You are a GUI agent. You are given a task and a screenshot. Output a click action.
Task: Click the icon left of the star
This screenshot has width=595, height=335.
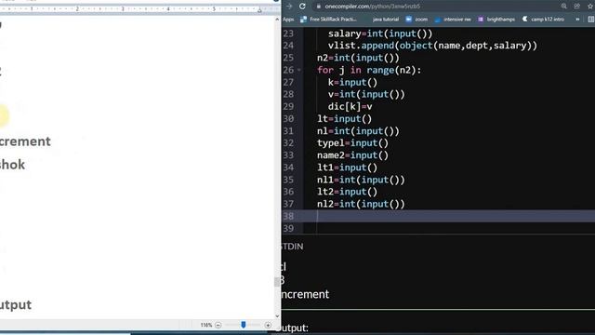(x=576, y=7)
